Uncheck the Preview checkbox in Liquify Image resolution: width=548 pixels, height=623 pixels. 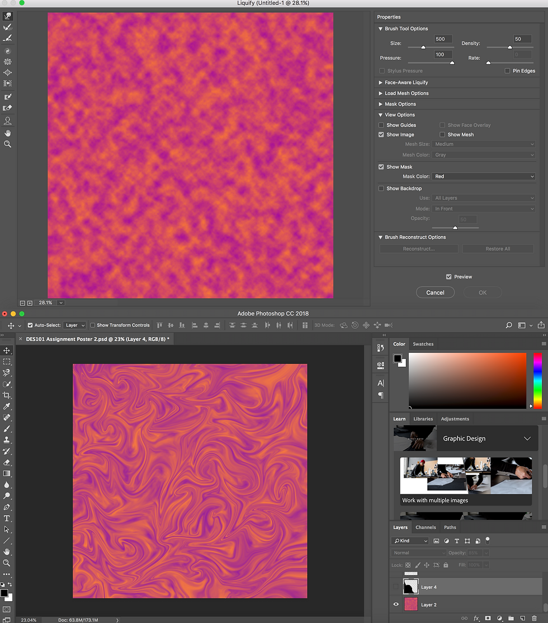448,277
